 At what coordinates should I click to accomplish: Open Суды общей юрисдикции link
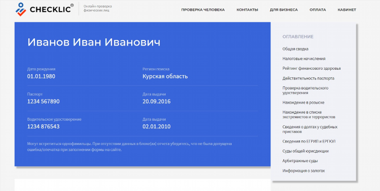click(x=306, y=151)
